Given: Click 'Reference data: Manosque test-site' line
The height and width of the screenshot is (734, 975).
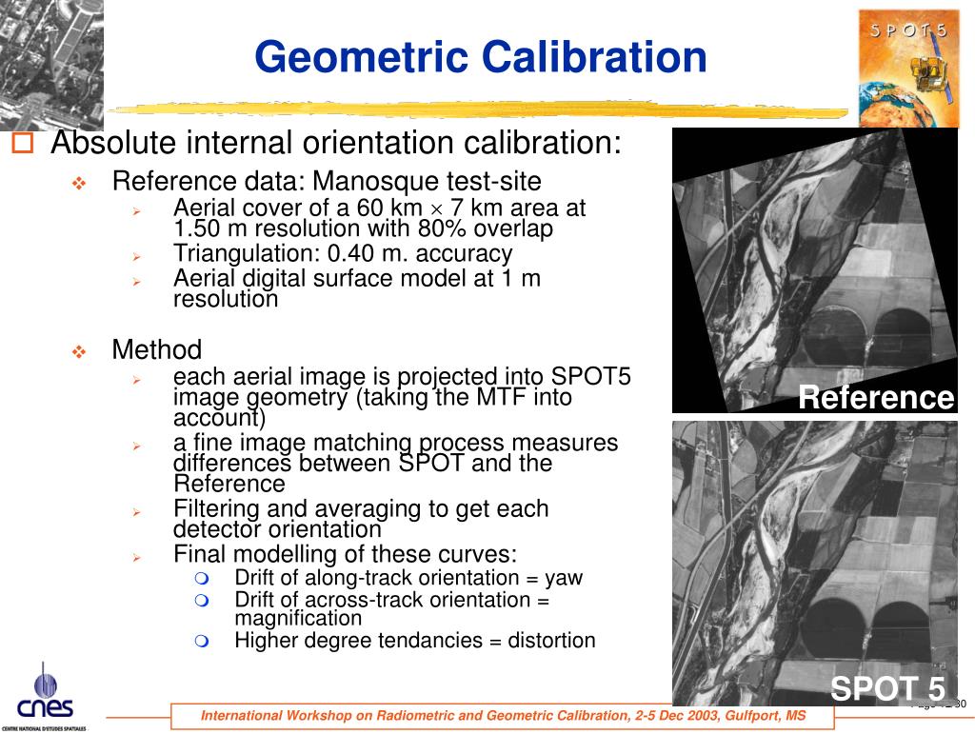Looking at the screenshot, I should [x=327, y=182].
